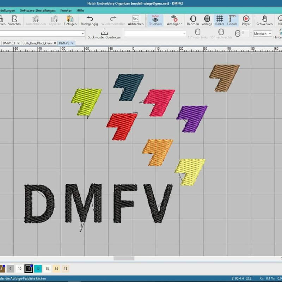Screen dimensions: 282x282
Task: Expand the Anzeigen dropdown
Action: [174, 20]
